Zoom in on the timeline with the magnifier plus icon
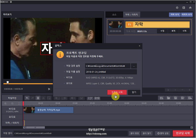The image size is (196, 138). pyautogui.click(x=5, y=103)
